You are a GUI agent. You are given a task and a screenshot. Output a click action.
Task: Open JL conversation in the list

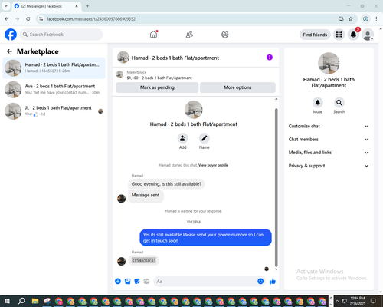click(54, 111)
